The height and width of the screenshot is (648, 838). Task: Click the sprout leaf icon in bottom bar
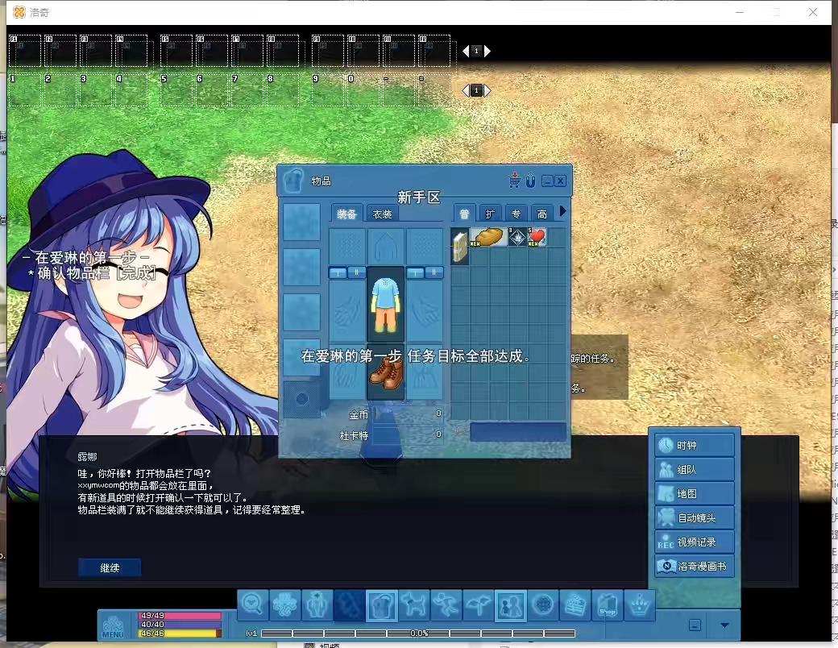pyautogui.click(x=479, y=605)
